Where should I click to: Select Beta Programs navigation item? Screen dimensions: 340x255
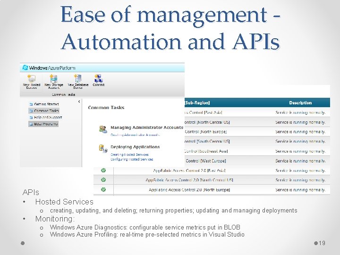tap(43, 124)
